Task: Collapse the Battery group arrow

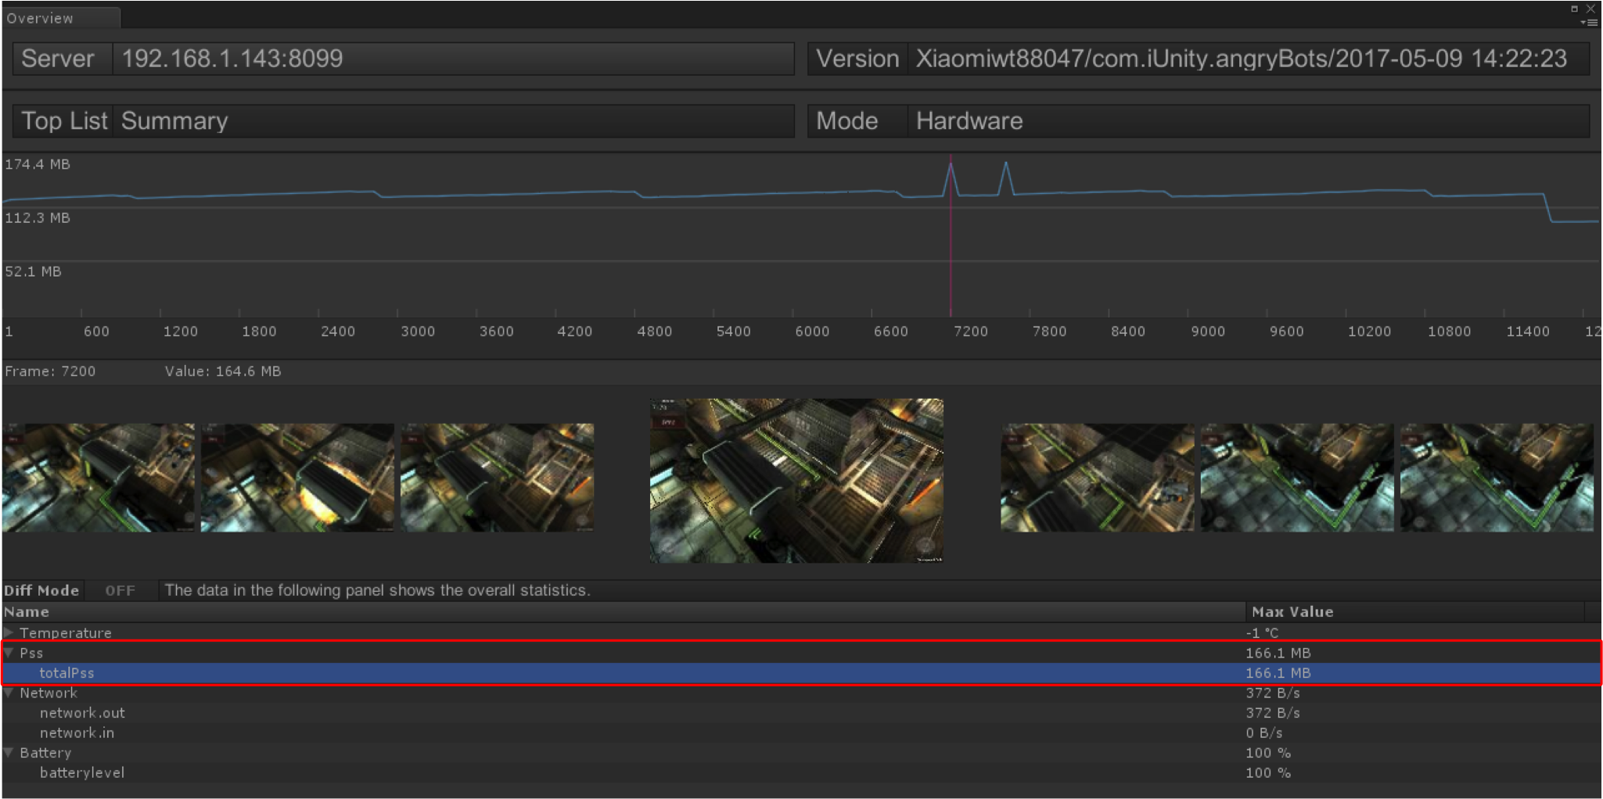Action: 9,753
